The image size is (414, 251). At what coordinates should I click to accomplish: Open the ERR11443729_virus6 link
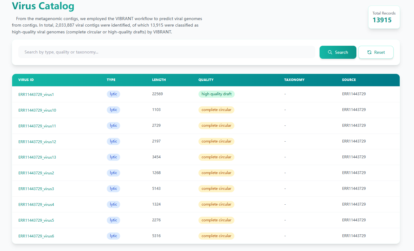click(x=36, y=236)
